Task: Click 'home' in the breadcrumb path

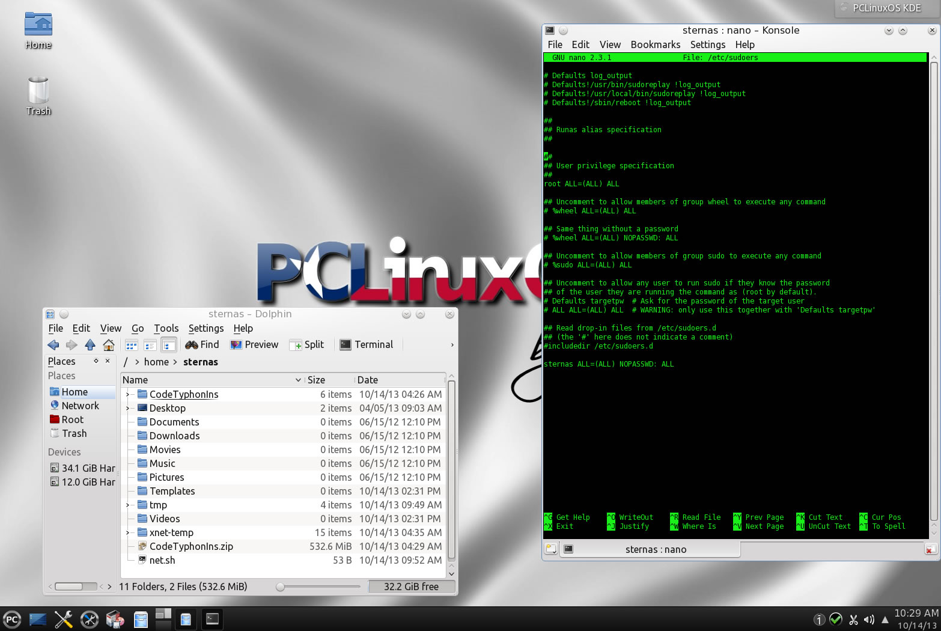Action: tap(156, 362)
